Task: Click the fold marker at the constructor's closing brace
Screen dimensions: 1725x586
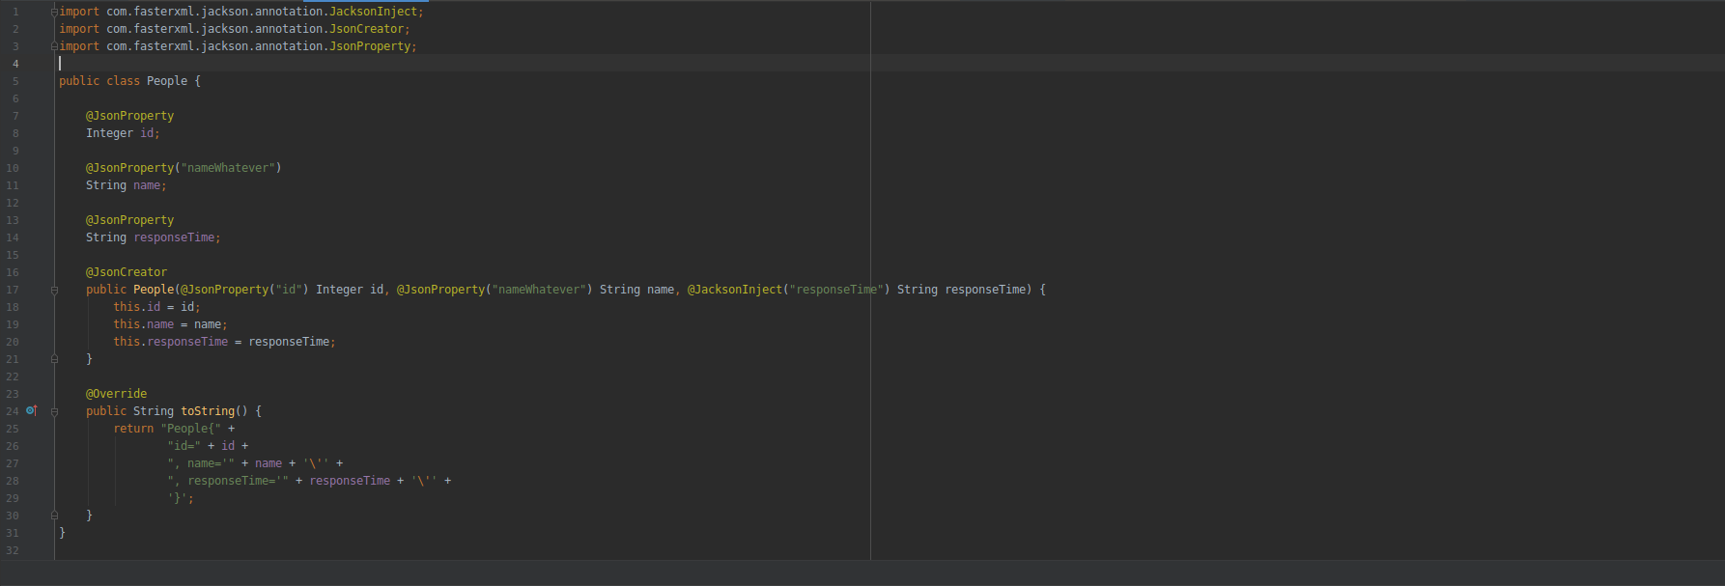Action: [x=54, y=359]
